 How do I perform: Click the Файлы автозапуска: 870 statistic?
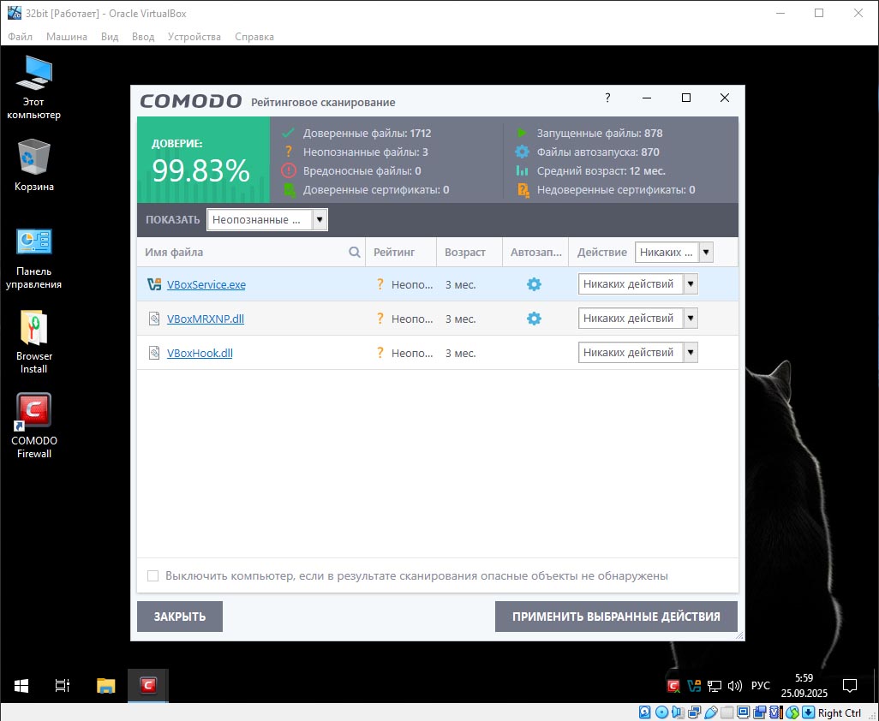598,152
